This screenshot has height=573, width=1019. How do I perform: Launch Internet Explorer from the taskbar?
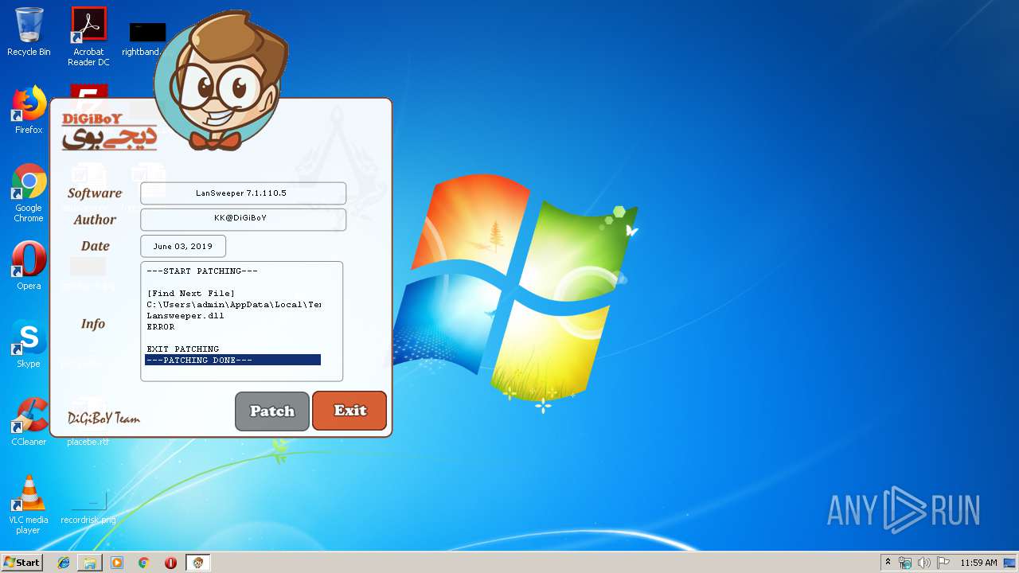[64, 563]
